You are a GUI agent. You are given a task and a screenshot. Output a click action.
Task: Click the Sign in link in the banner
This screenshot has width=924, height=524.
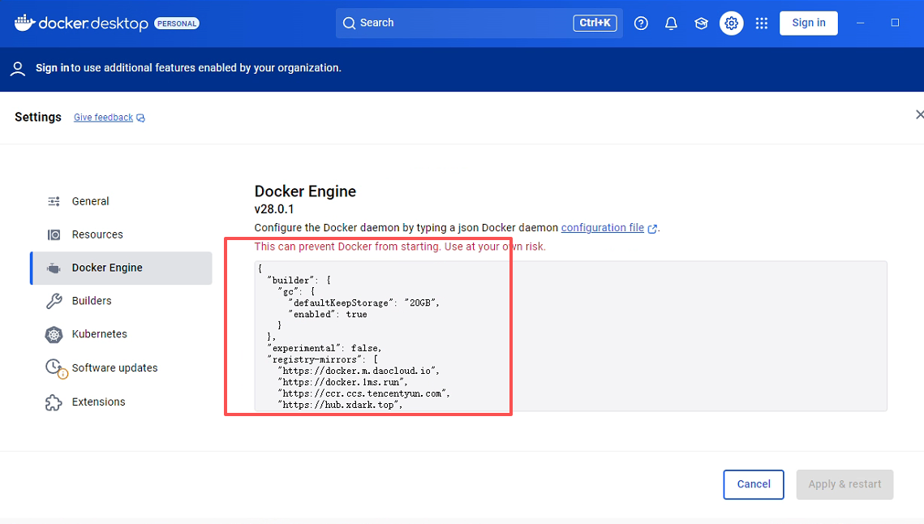point(53,68)
